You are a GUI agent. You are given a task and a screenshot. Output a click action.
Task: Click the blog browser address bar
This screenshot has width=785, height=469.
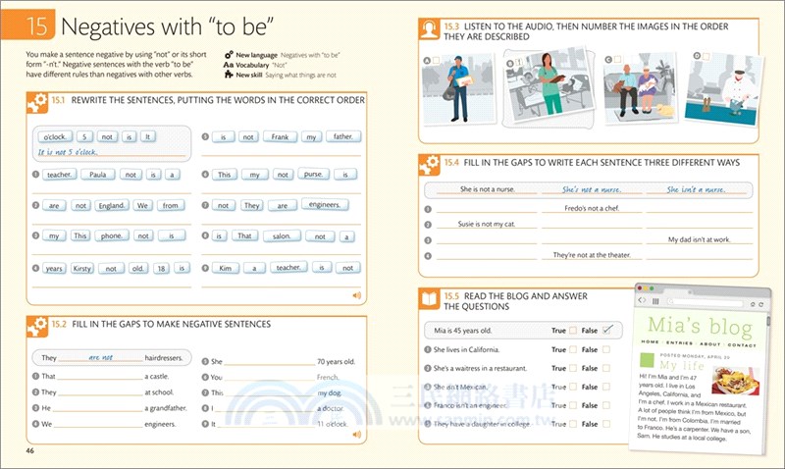point(705,303)
